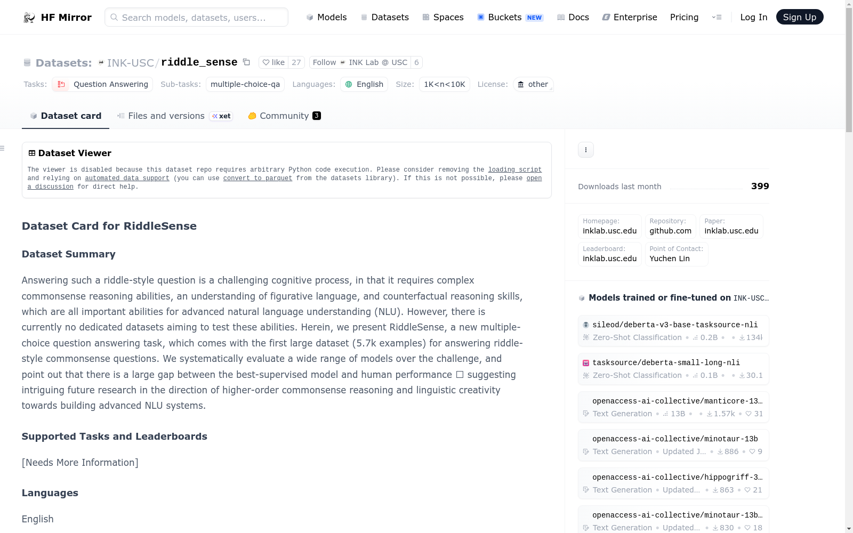Click the Question Answering task tag
The width and height of the screenshot is (853, 533).
click(102, 84)
